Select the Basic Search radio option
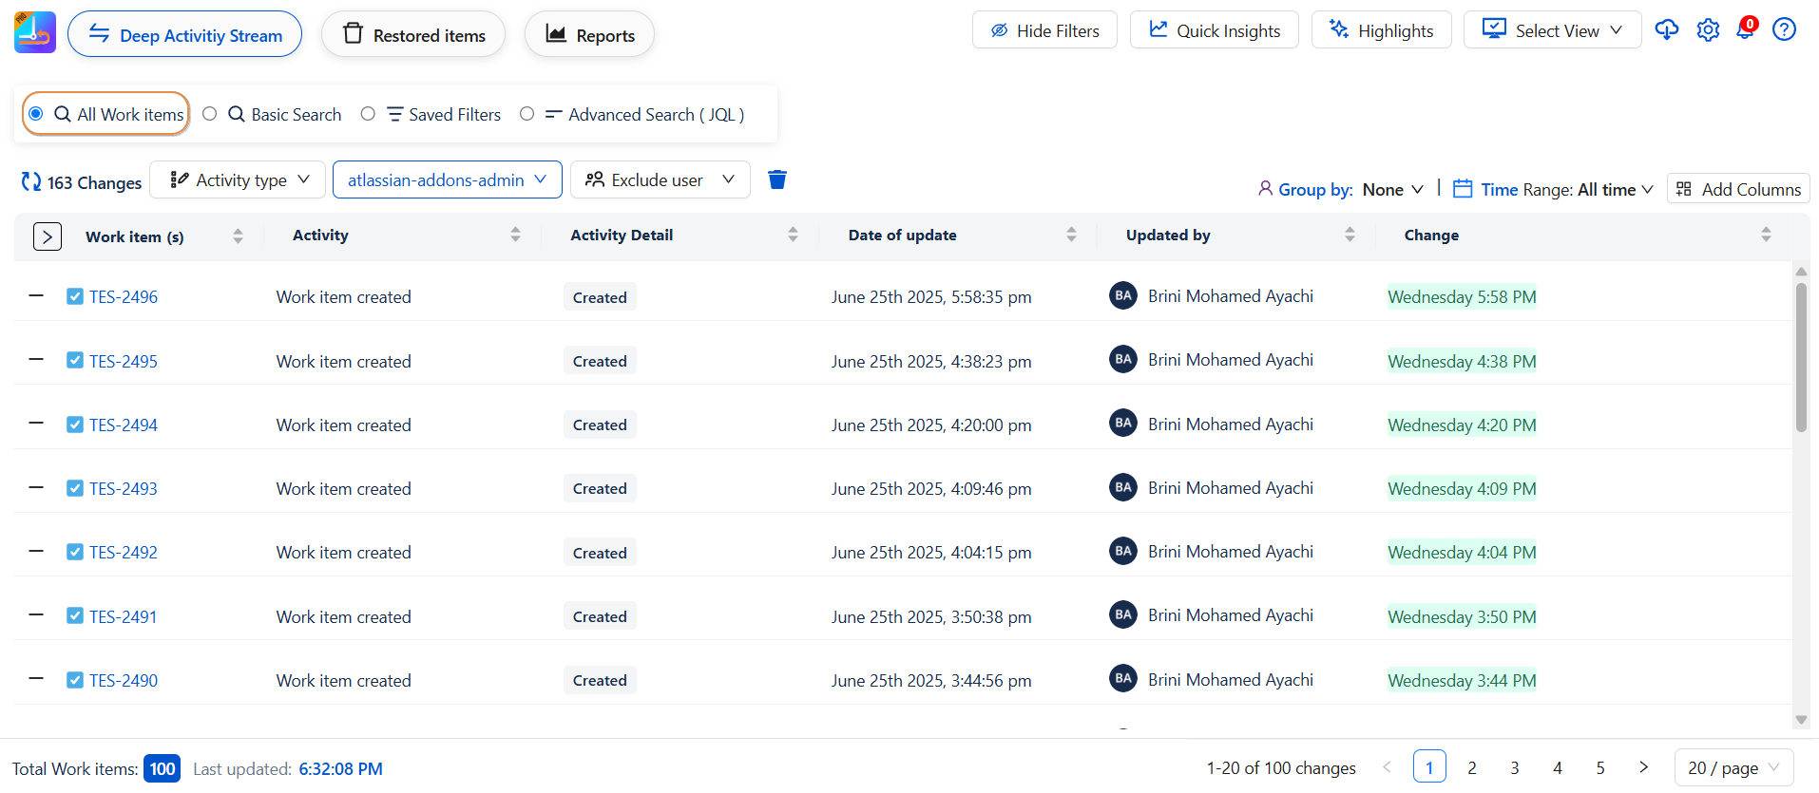The height and width of the screenshot is (793, 1819). click(210, 114)
